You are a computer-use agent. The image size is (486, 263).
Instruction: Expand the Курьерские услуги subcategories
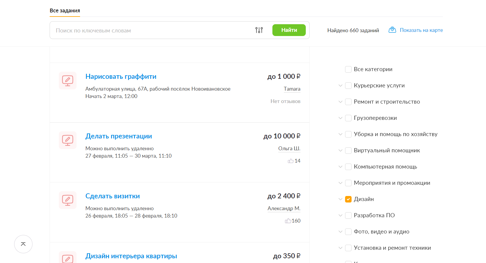pos(340,86)
